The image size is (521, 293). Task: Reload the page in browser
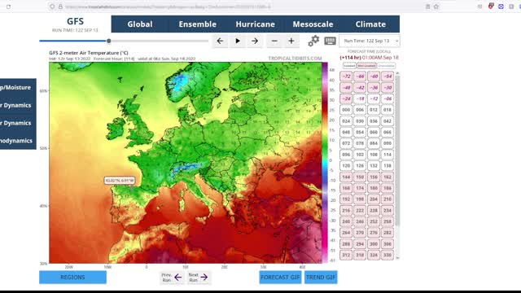click(x=8, y=7)
